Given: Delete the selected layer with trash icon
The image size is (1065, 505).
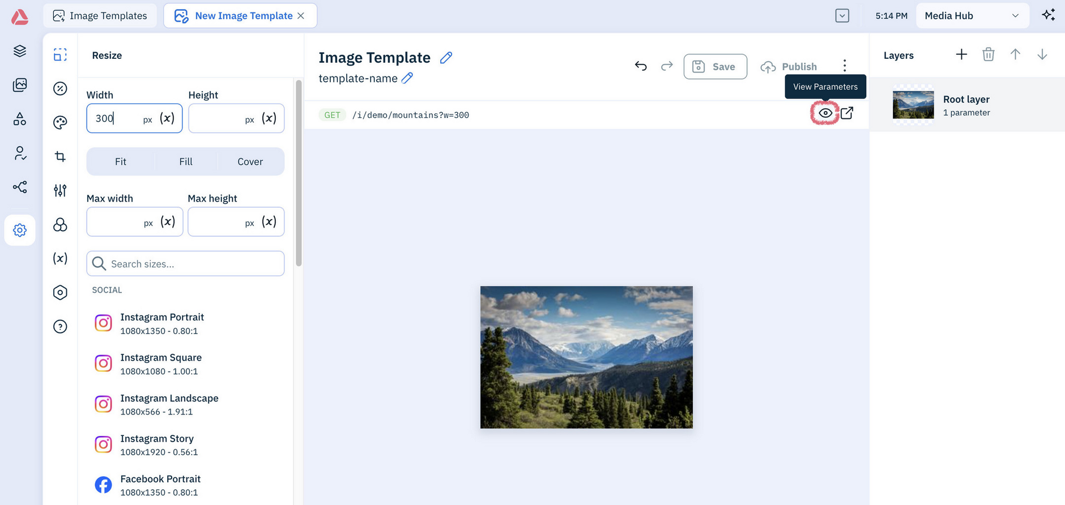Looking at the screenshot, I should pyautogui.click(x=989, y=54).
